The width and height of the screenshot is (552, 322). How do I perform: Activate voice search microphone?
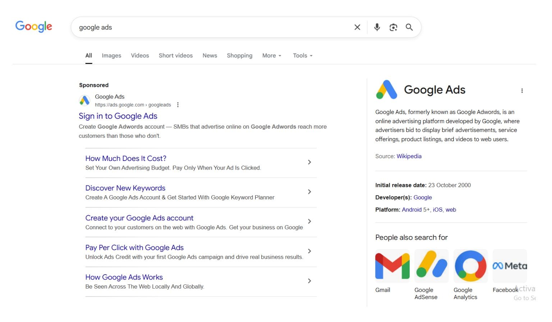point(377,27)
